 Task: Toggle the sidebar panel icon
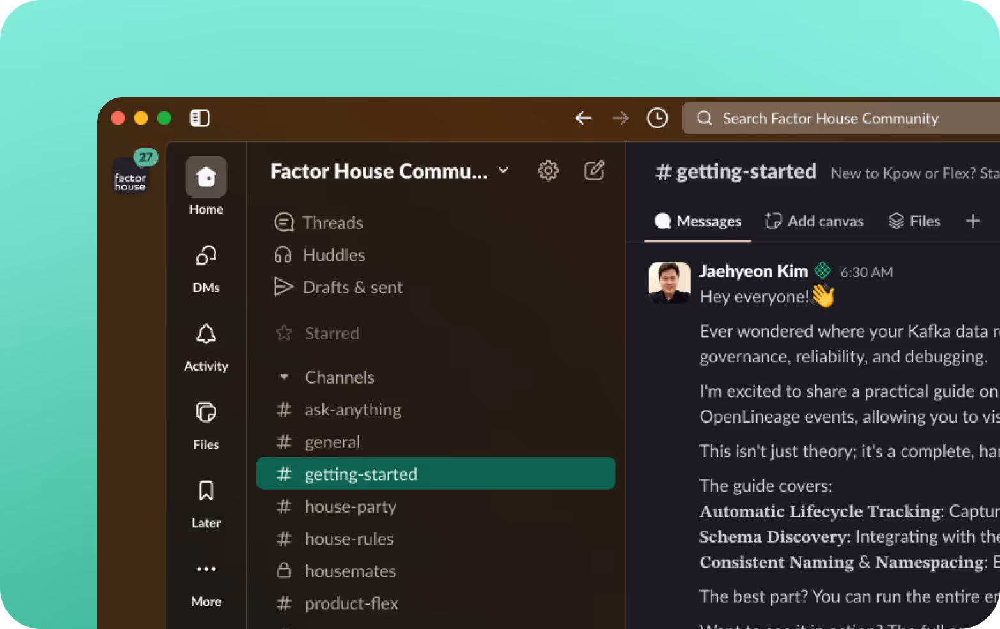[x=199, y=118]
